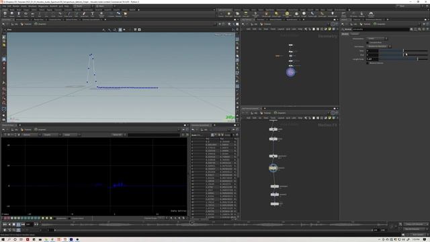Open the Main take dropdown
Viewport: 430px width, 242px height.
[105, 6]
